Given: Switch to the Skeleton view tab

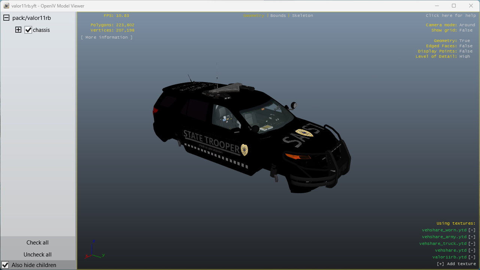Looking at the screenshot, I should (x=303, y=16).
